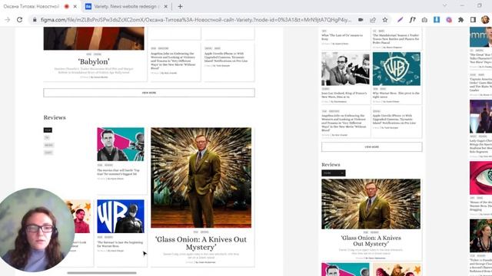Click the horizontal scrollbar at the bottom
492x276 pixels.
(101, 273)
